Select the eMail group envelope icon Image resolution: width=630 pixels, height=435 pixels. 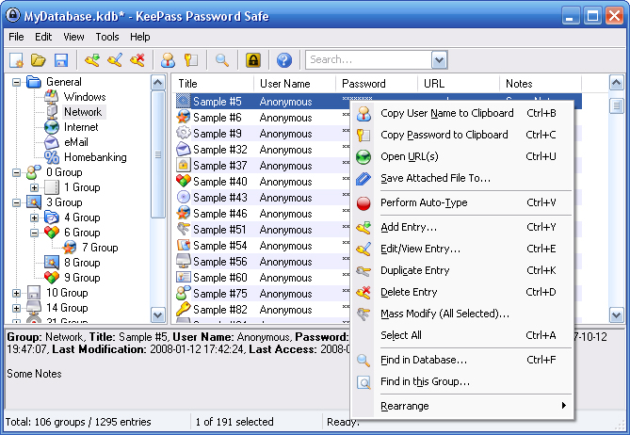click(52, 142)
